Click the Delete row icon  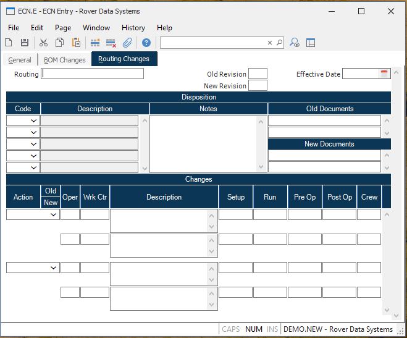tap(111, 43)
